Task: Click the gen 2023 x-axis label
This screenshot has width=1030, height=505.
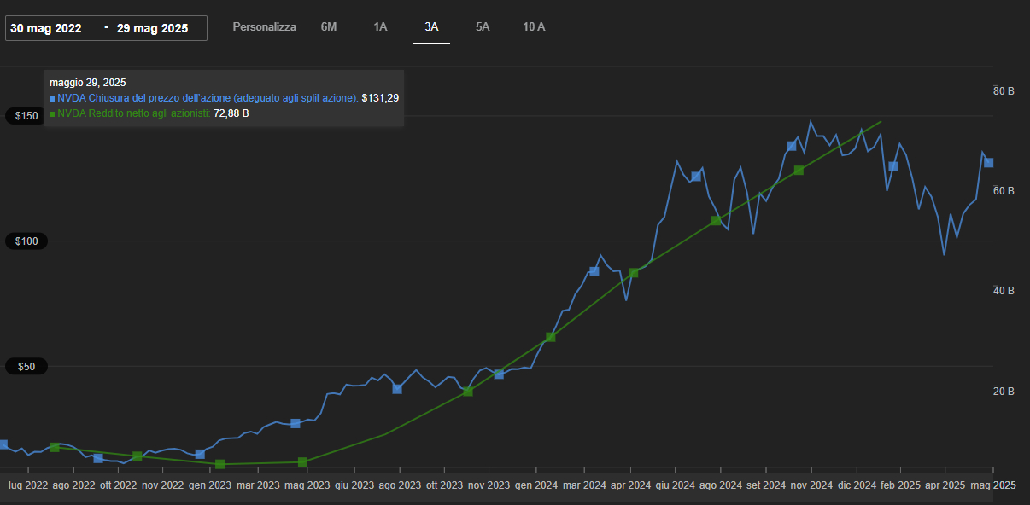Action: (210, 485)
